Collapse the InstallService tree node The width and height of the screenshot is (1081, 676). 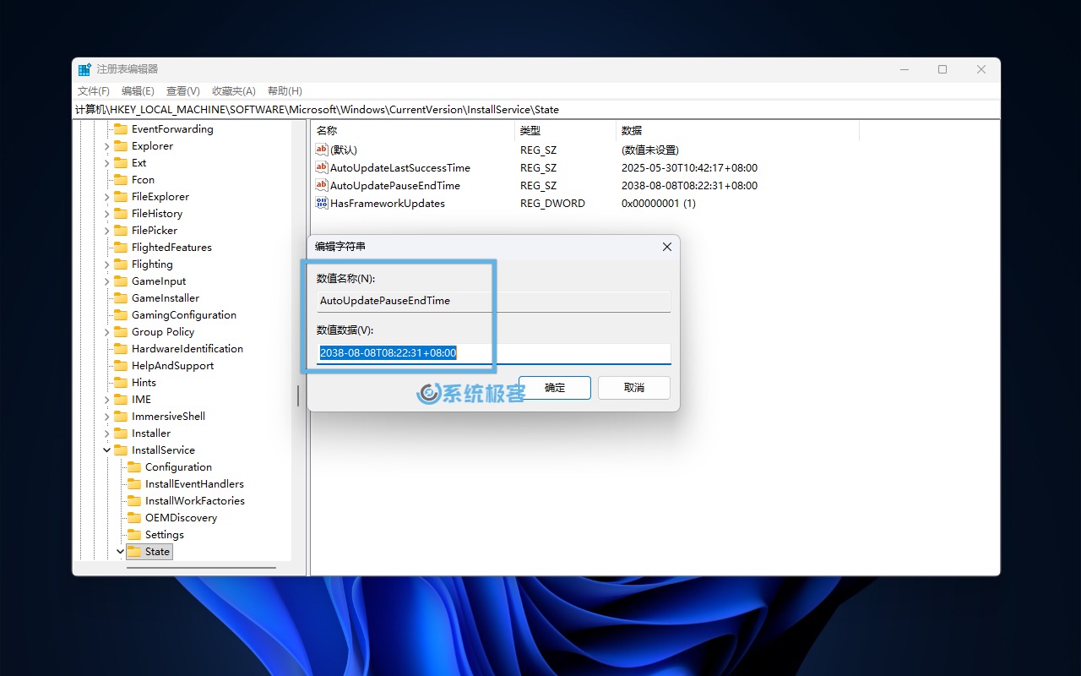[x=106, y=450]
